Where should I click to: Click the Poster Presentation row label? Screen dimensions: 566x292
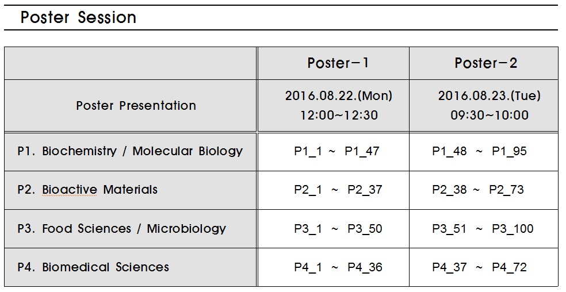136,106
